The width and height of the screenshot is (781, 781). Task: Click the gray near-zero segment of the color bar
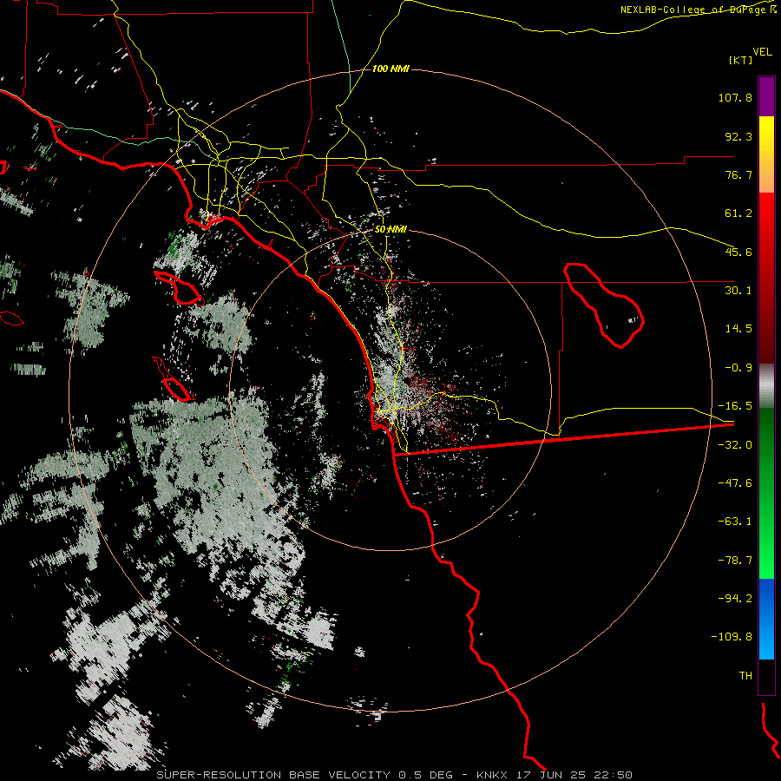pos(766,386)
